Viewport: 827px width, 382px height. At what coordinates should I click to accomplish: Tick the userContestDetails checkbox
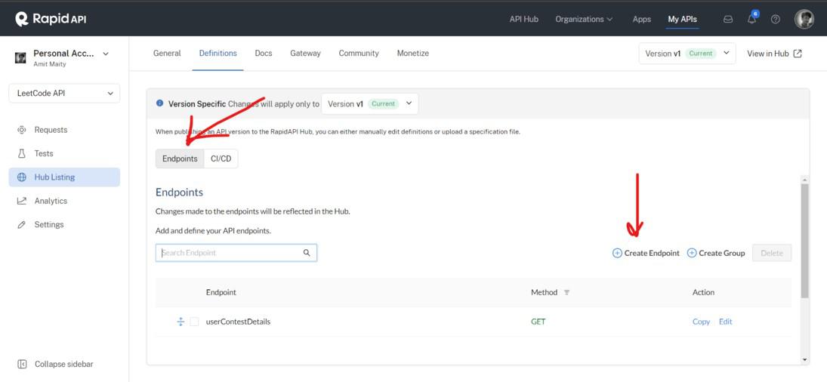click(x=194, y=322)
